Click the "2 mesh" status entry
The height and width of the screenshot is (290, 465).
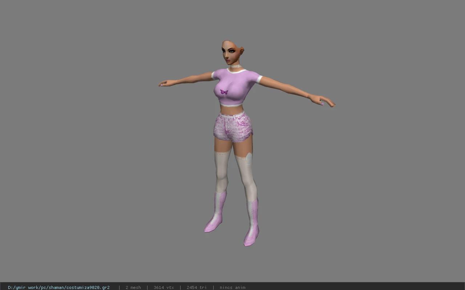(x=133, y=287)
